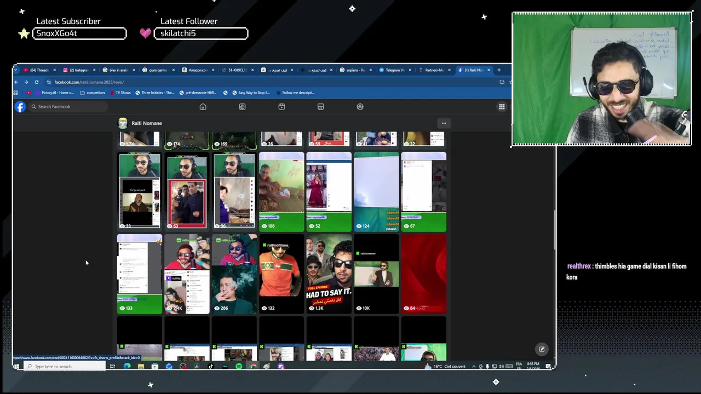This screenshot has width=701, height=394.
Task: Open the Groups/profile circle icon in top navigation
Action: click(360, 107)
